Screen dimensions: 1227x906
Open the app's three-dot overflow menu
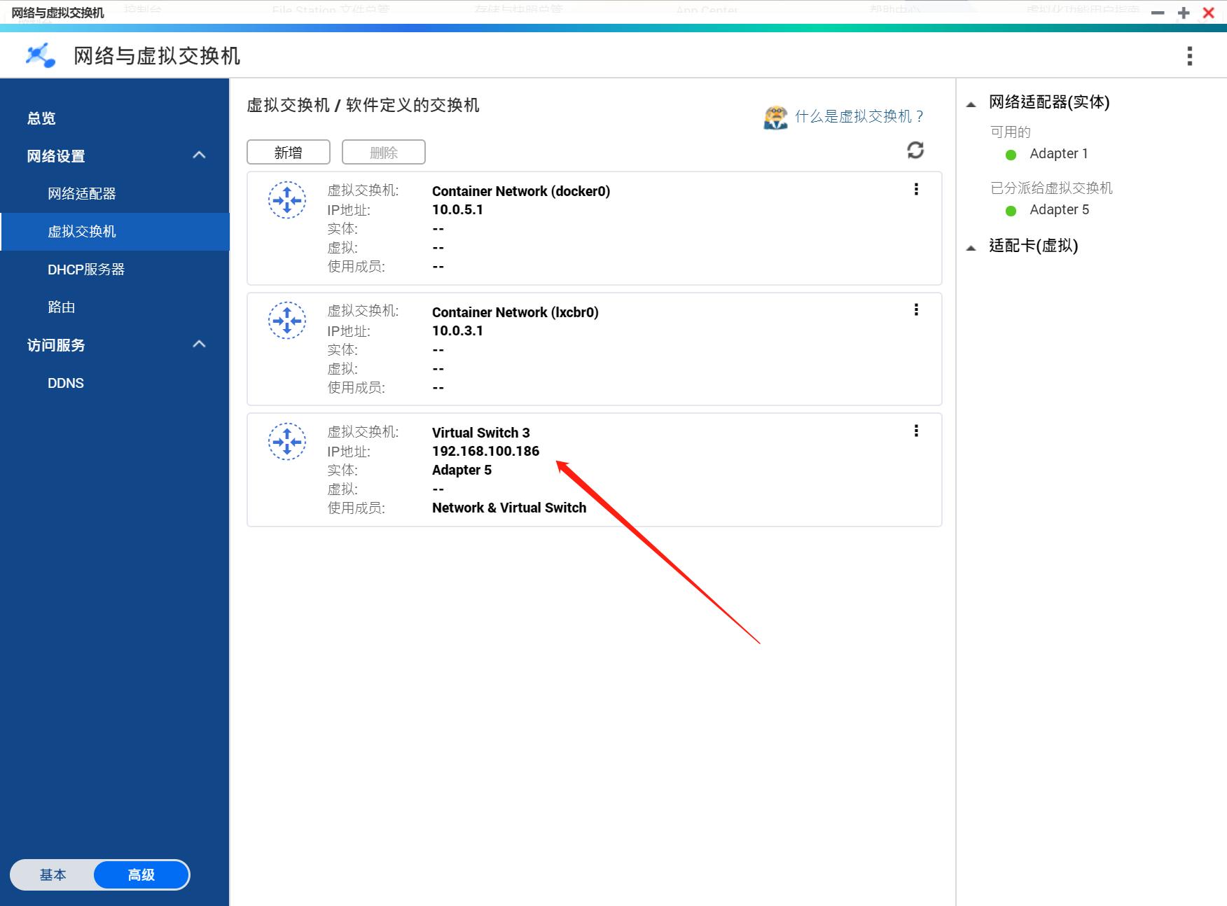tap(1188, 56)
